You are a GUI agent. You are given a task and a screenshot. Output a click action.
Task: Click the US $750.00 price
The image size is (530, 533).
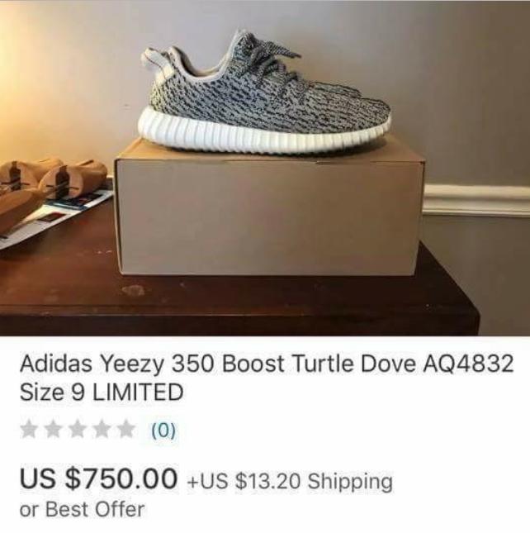[98, 478]
